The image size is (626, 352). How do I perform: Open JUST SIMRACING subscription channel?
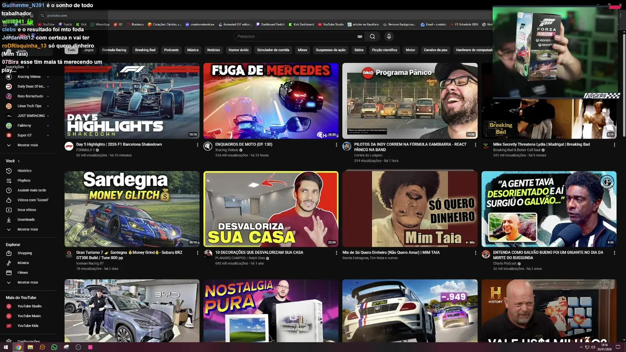(x=31, y=116)
